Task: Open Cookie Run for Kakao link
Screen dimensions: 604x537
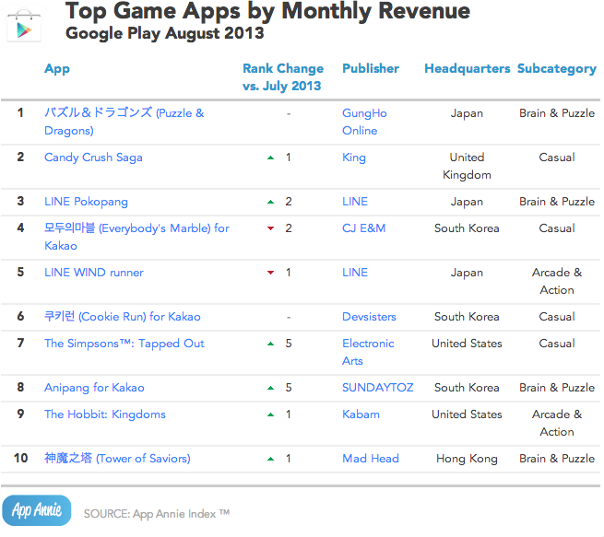Action: (122, 317)
